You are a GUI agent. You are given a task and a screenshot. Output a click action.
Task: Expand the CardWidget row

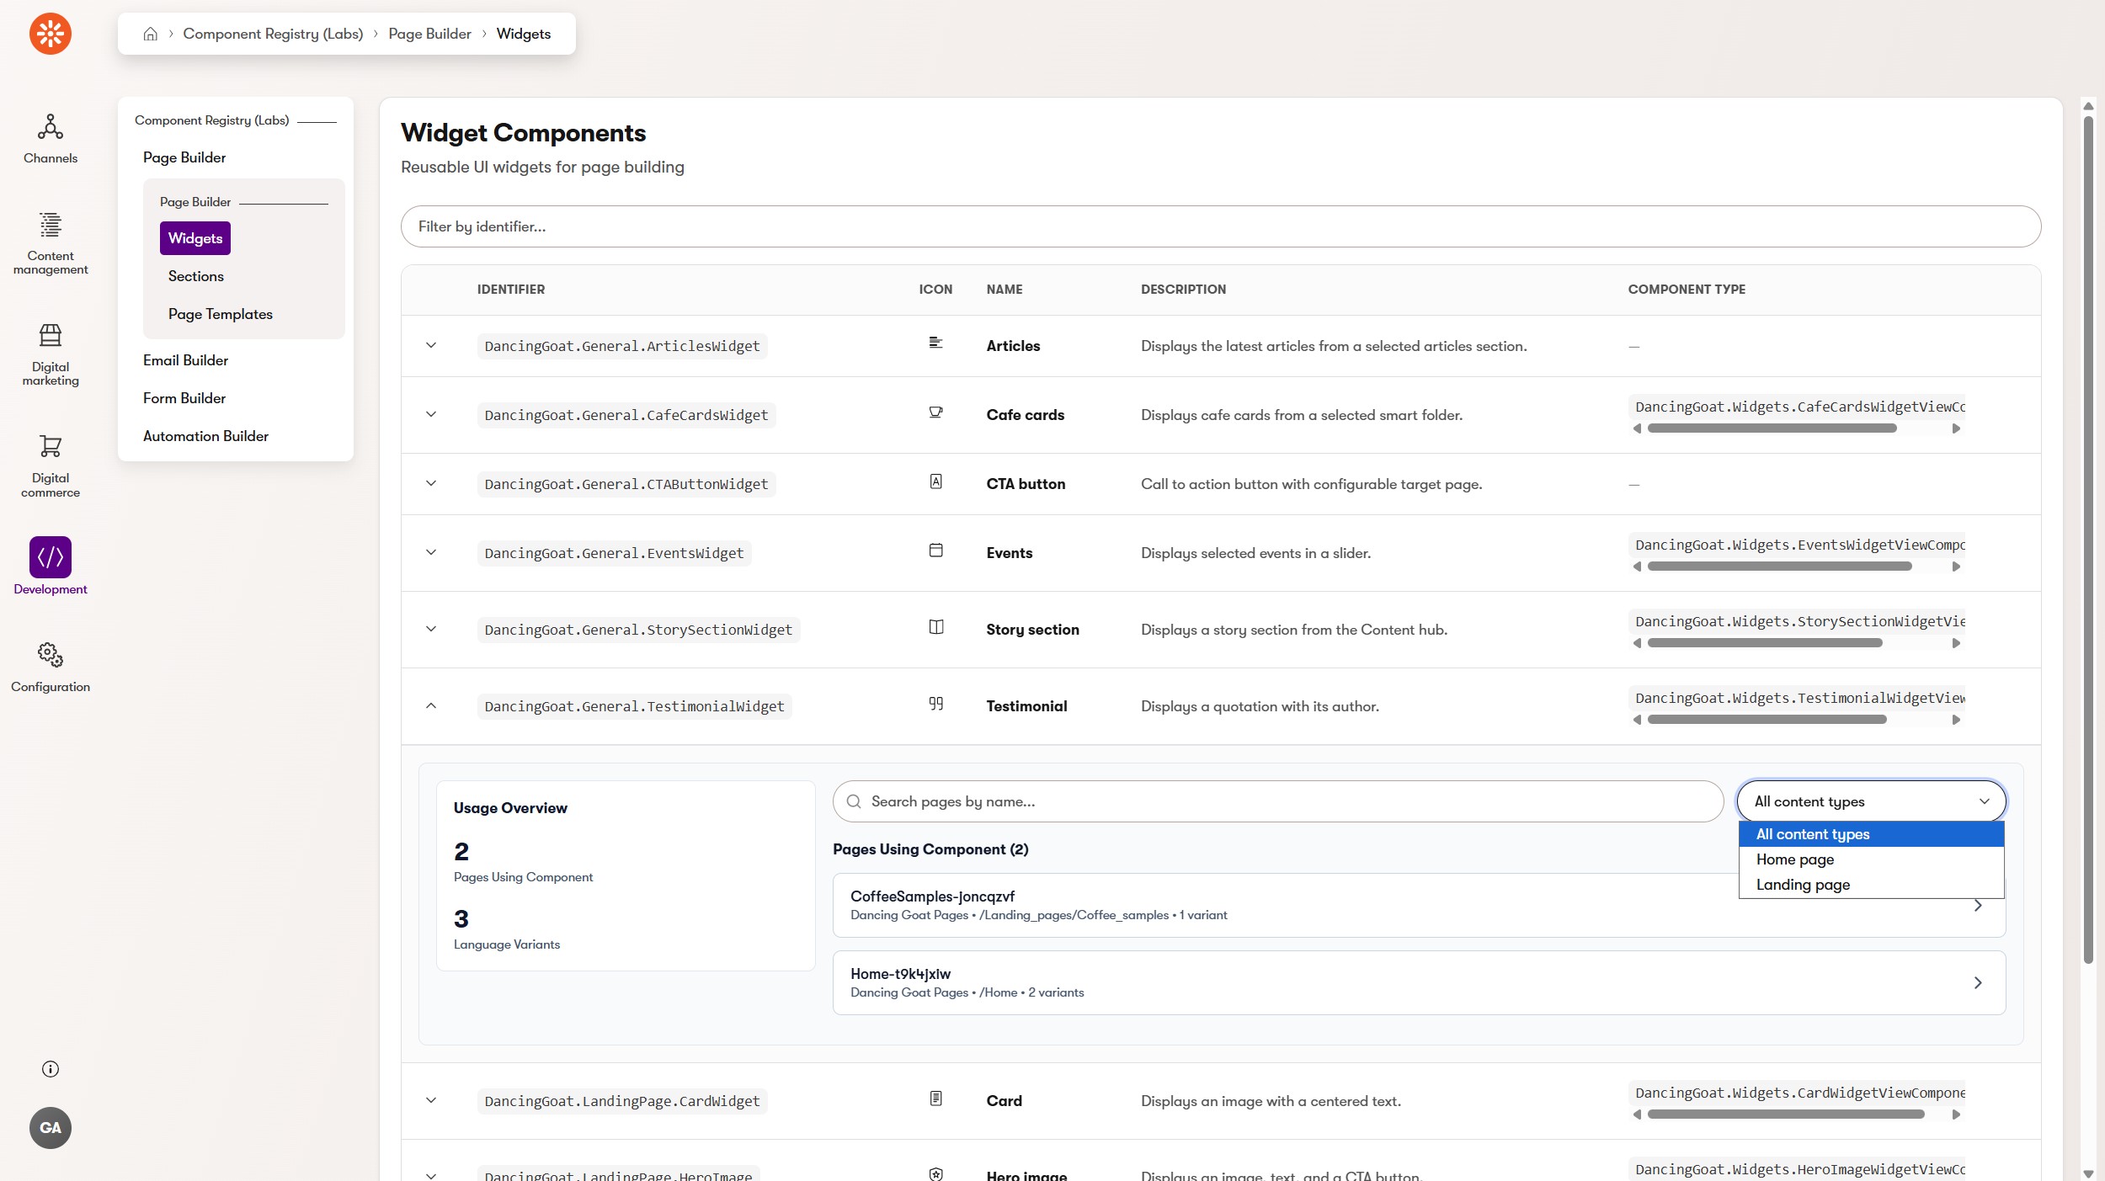click(431, 1100)
